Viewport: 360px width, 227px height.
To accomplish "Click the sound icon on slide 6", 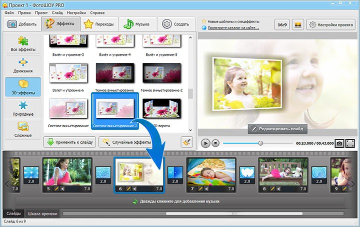I will point(135,189).
